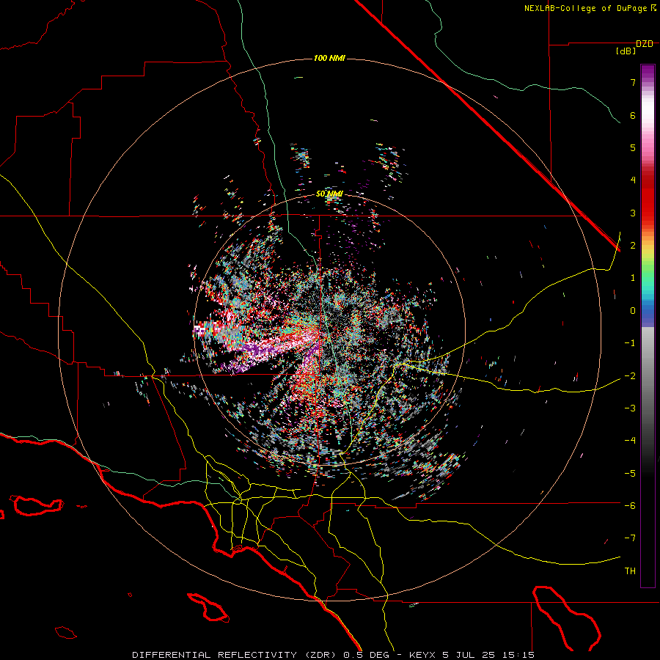Click the [dB] units label
This screenshot has width=660, height=660.
coord(626,51)
